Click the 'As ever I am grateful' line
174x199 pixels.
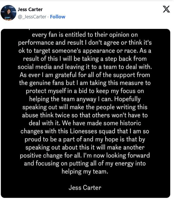tap(85, 75)
